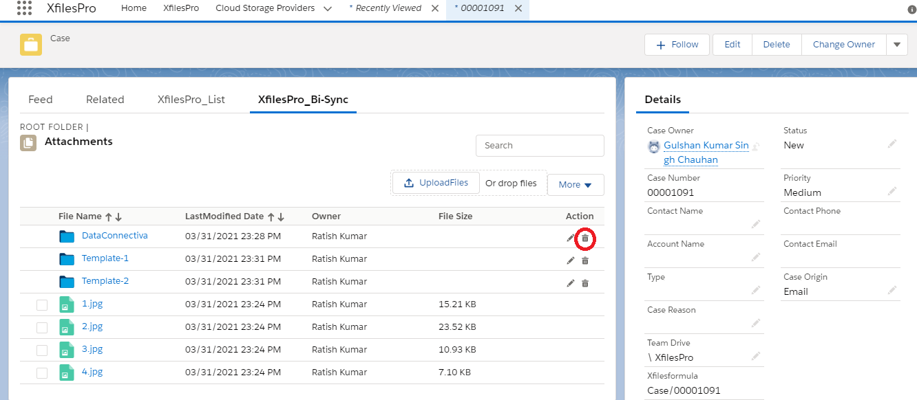
Task: Click the Template-1 blue folder icon
Action: (67, 259)
